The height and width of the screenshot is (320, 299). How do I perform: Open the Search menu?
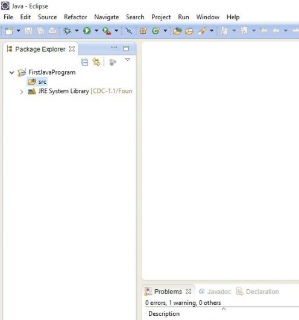click(135, 17)
